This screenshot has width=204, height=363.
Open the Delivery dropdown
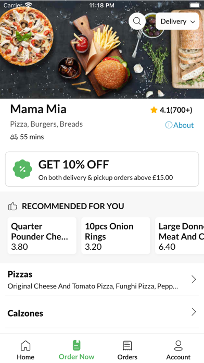point(177,21)
